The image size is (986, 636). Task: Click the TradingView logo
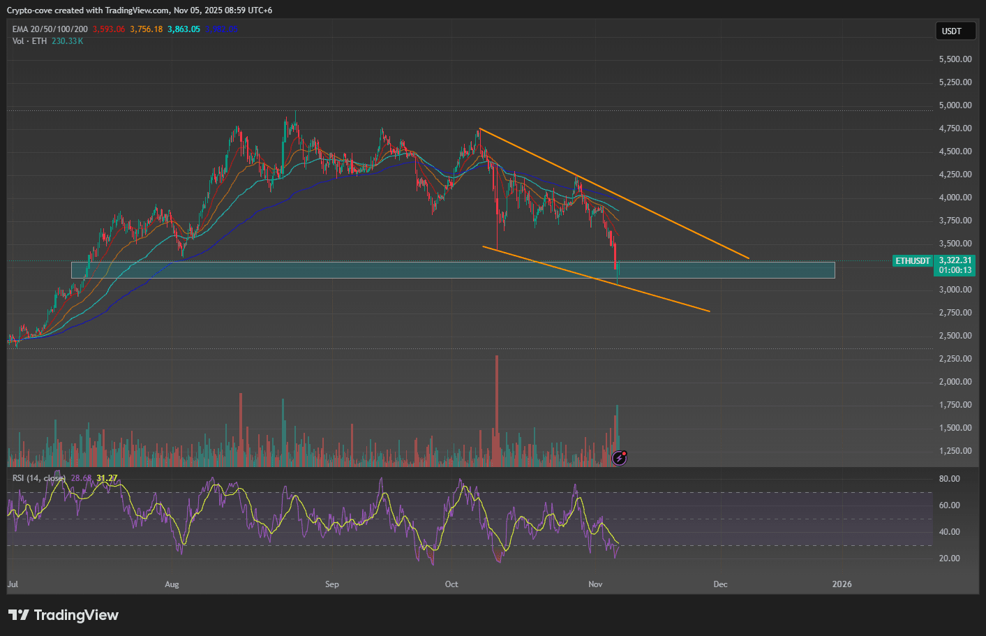click(64, 615)
